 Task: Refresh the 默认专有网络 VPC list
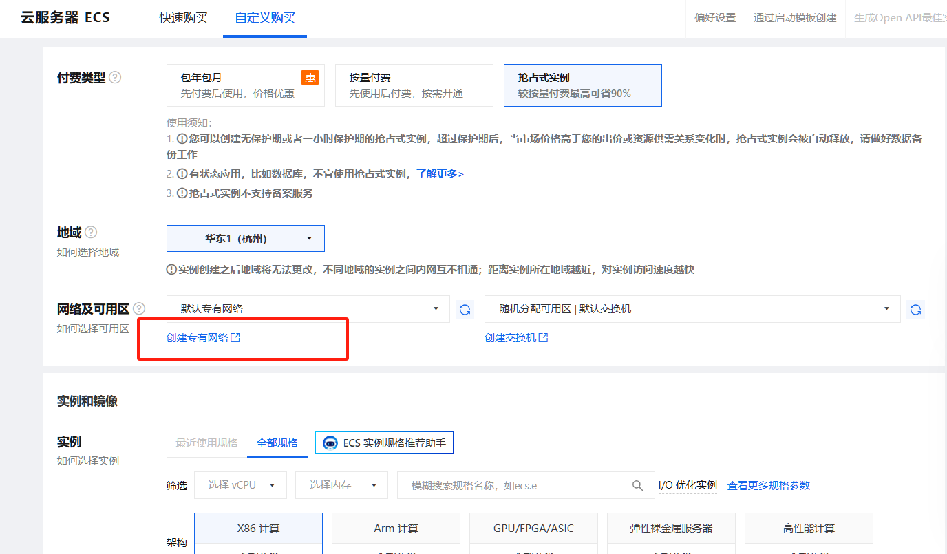(465, 310)
